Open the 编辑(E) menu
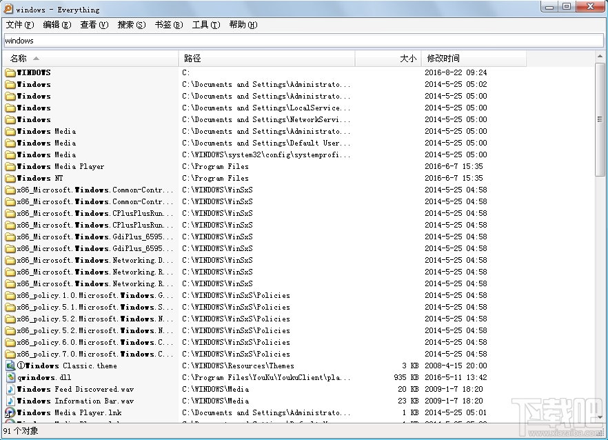Image resolution: width=608 pixels, height=440 pixels. [x=57, y=25]
